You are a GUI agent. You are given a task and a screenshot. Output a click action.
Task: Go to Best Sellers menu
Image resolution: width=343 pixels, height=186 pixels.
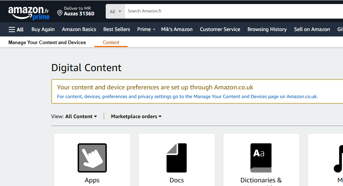pos(117,30)
